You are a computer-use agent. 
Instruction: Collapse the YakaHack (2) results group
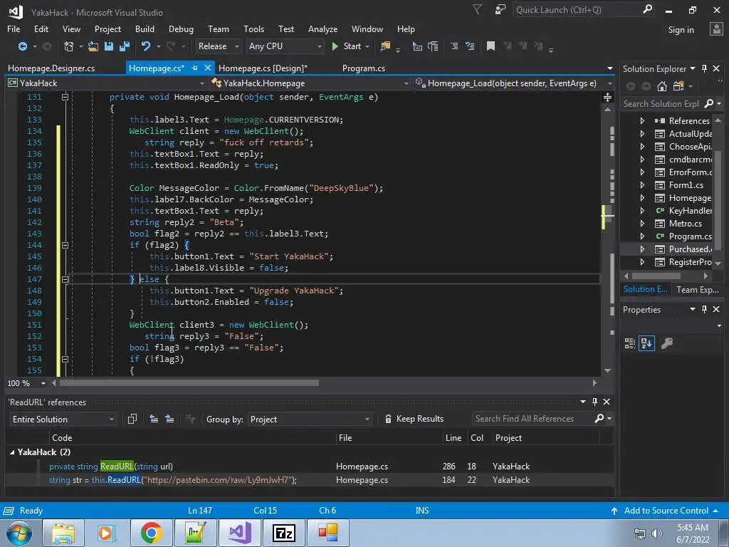[12, 452]
